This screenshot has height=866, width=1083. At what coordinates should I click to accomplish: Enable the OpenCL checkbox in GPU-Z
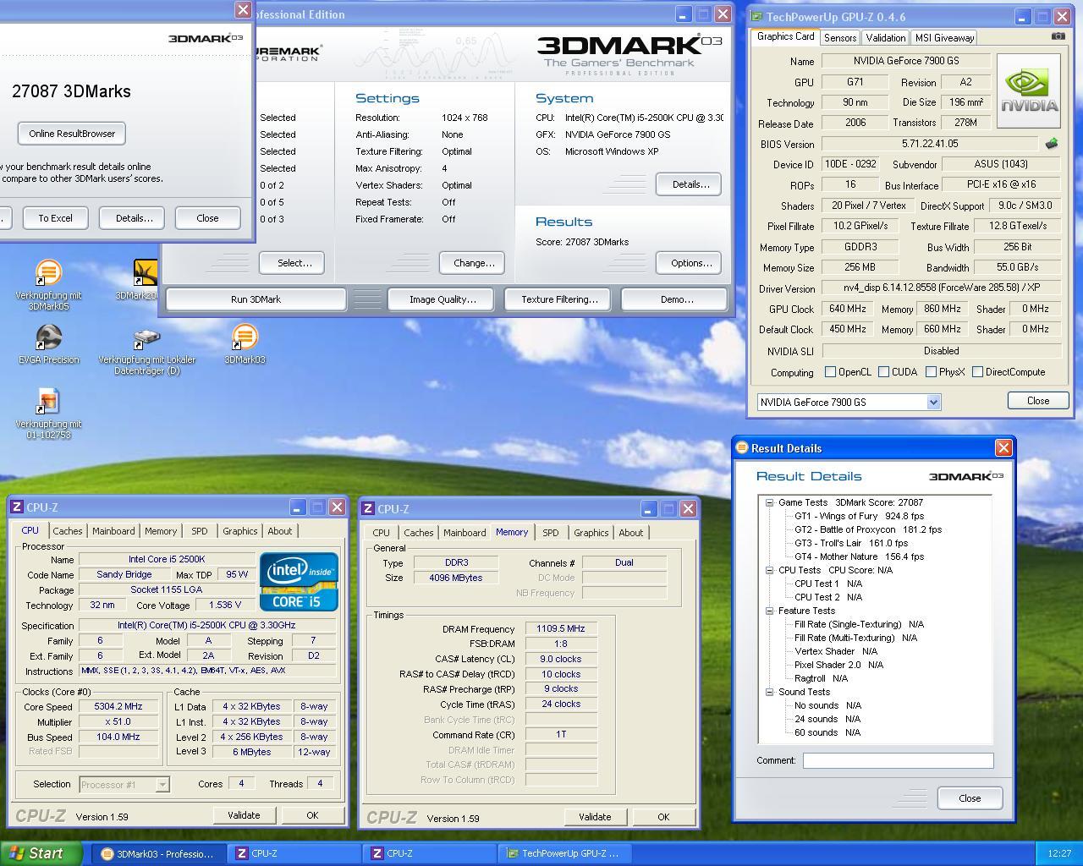click(830, 372)
